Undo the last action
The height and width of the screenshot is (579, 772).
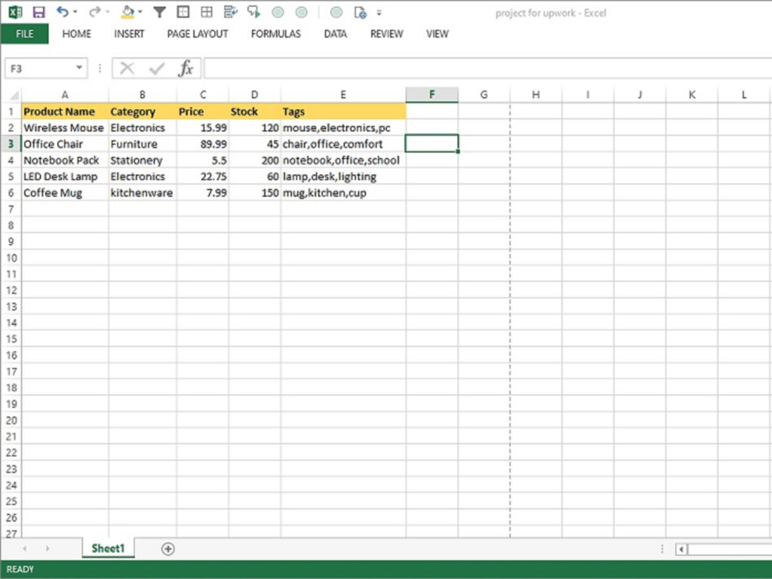[62, 12]
